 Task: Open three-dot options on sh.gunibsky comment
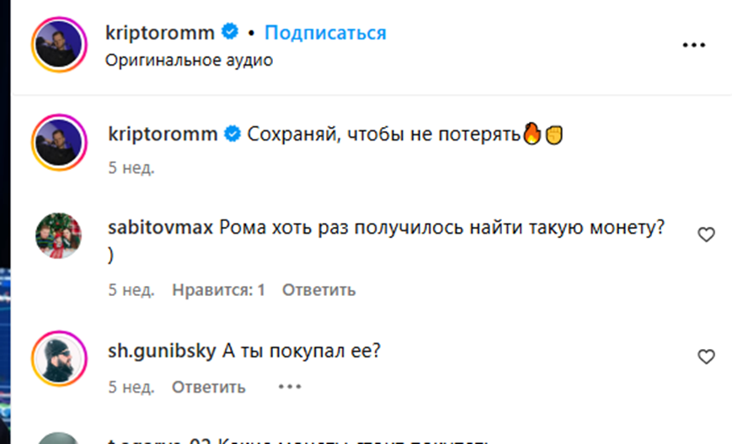[x=289, y=387]
